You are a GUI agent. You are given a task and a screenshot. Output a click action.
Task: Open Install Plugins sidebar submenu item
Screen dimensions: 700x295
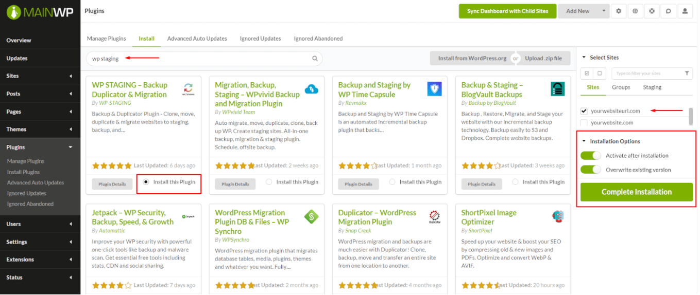point(23,172)
